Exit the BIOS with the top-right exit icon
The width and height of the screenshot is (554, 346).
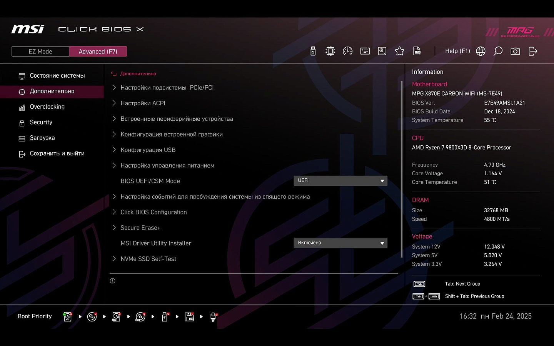533,51
